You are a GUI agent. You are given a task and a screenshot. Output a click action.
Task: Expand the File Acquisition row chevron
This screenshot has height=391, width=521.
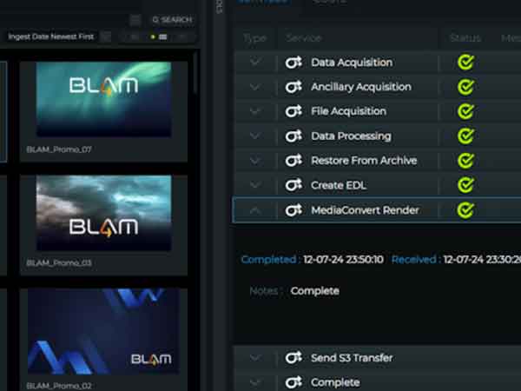pyautogui.click(x=254, y=111)
